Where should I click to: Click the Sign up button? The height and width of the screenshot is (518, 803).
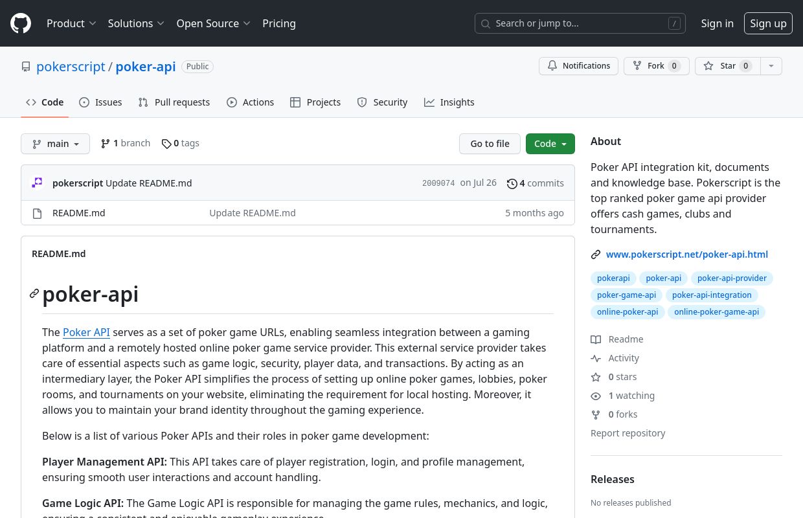pos(768,23)
